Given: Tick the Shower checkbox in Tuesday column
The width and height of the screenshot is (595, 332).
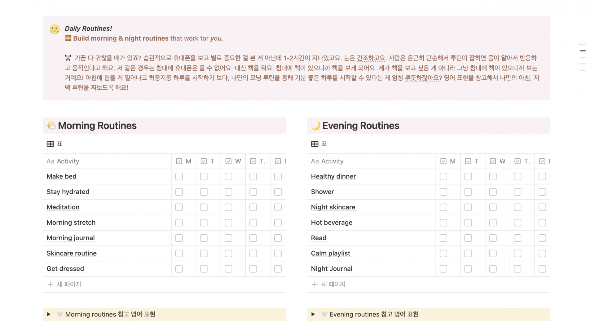Looking at the screenshot, I should 468,192.
